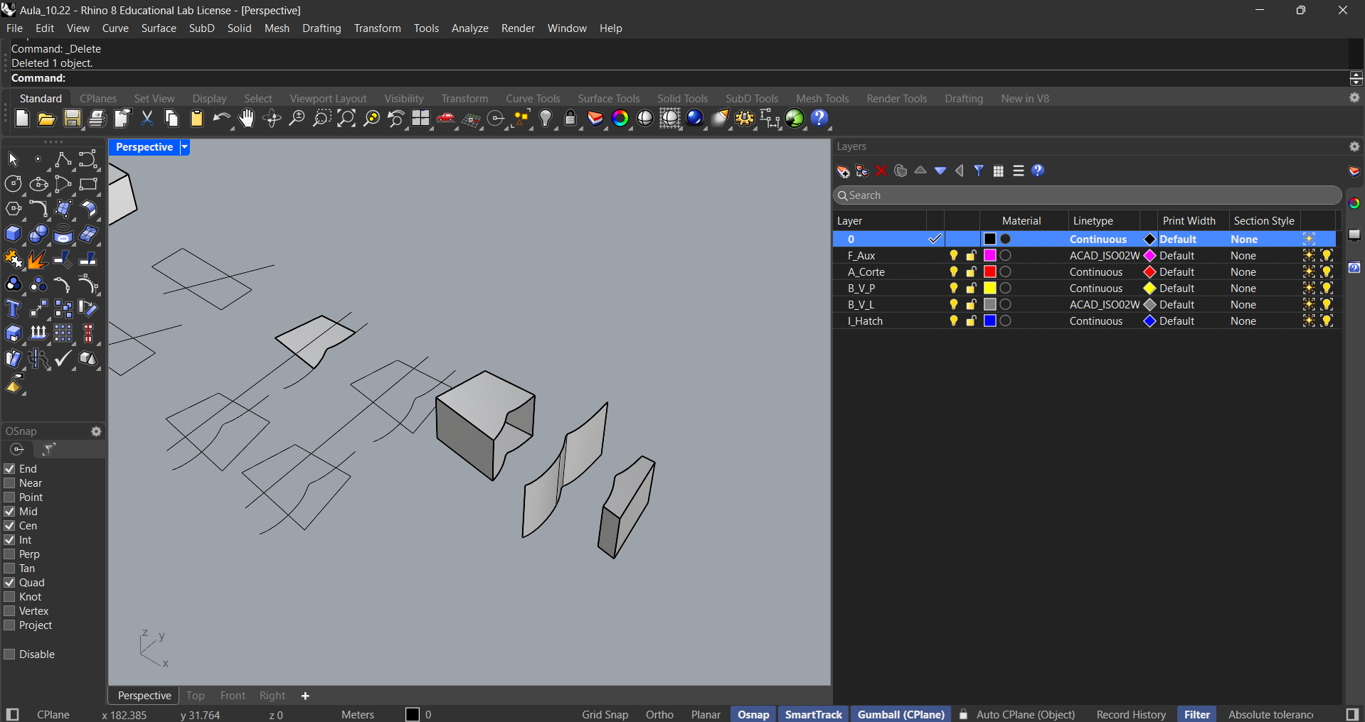
Task: Open the Meters units in status bar
Action: [x=358, y=715]
